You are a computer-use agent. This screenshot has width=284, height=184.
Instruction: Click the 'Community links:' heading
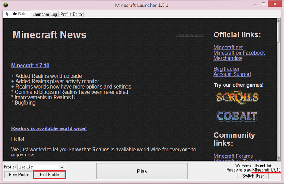point(234,139)
